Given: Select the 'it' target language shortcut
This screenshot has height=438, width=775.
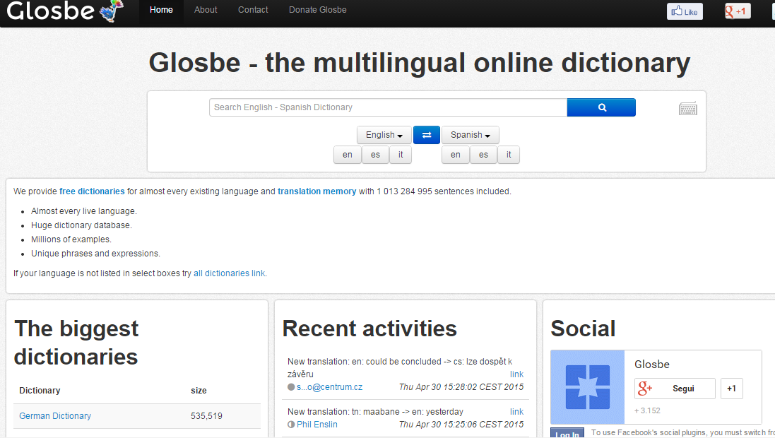Looking at the screenshot, I should [508, 155].
